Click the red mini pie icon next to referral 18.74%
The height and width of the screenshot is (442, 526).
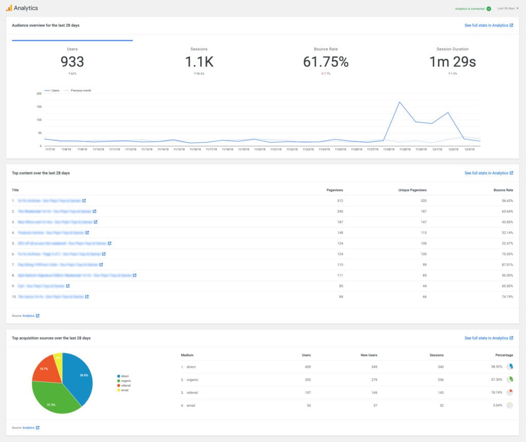511,392
